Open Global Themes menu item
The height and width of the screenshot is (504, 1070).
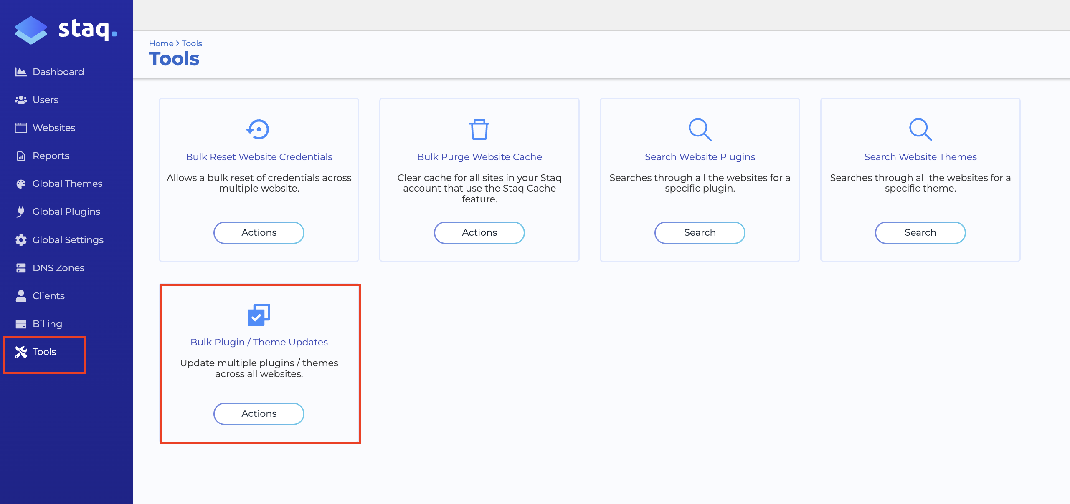(x=67, y=184)
